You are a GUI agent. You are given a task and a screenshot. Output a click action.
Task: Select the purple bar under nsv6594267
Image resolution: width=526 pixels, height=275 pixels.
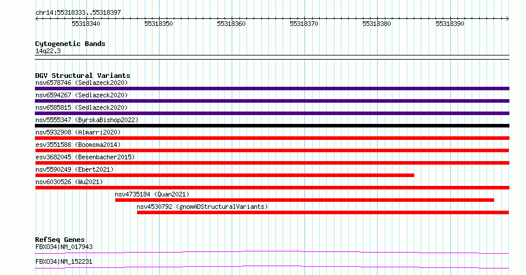[x=272, y=101]
